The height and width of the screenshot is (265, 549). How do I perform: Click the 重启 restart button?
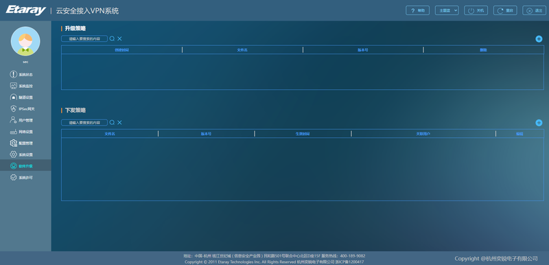505,10
